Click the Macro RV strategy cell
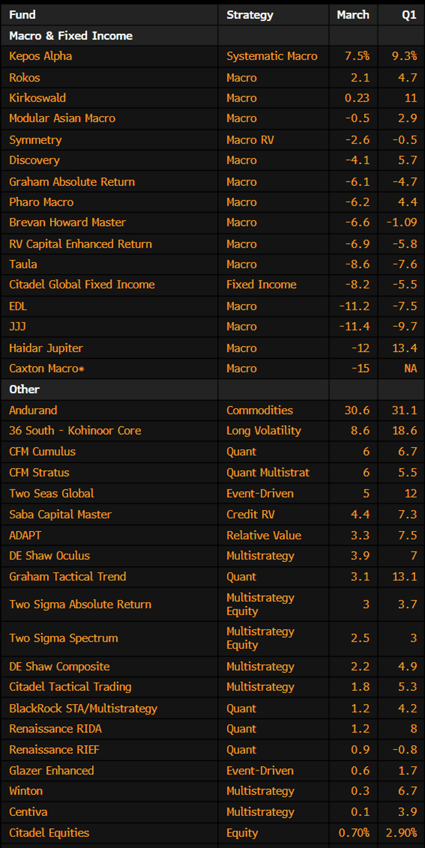Image resolution: width=425 pixels, height=848 pixels. tap(250, 140)
